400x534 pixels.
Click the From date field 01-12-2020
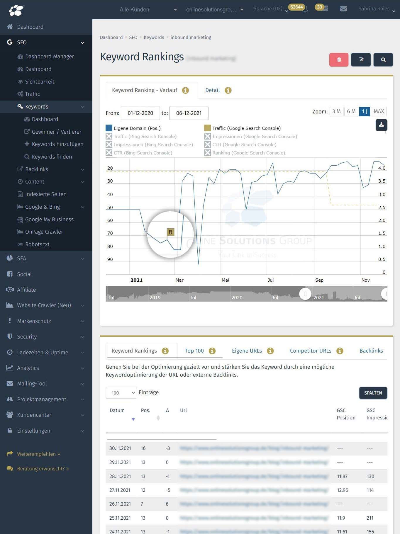point(140,113)
